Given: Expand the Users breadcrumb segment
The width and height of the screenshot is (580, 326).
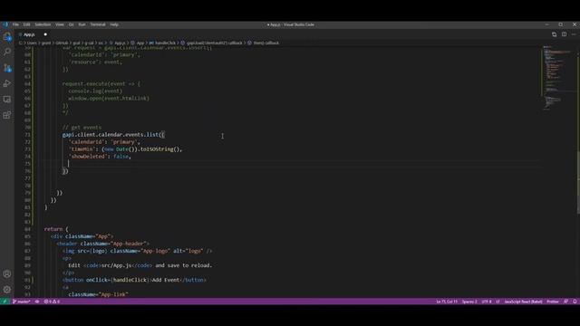Looking at the screenshot, I should coord(32,43).
